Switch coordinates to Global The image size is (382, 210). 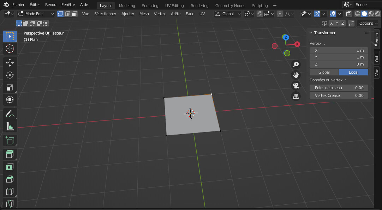tap(324, 72)
